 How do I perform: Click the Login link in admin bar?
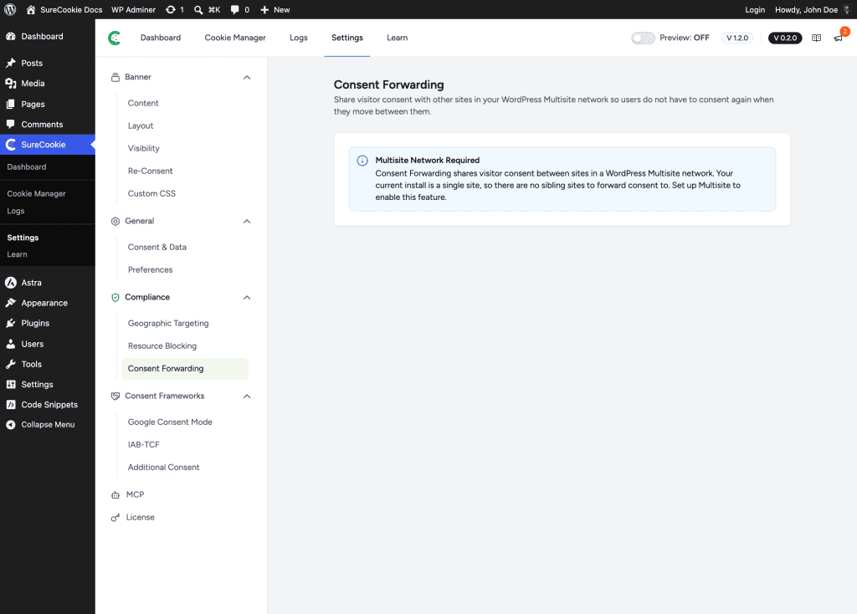coord(755,9)
